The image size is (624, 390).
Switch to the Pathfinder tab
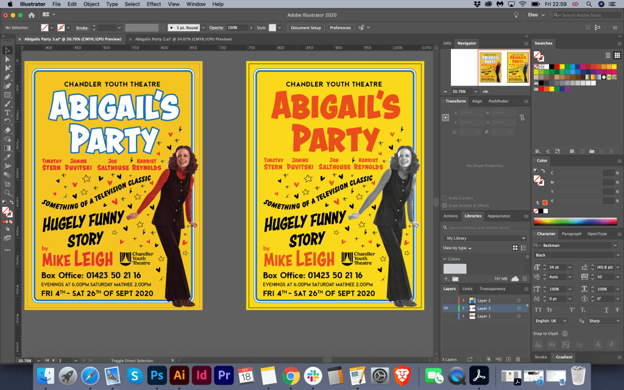pos(498,101)
